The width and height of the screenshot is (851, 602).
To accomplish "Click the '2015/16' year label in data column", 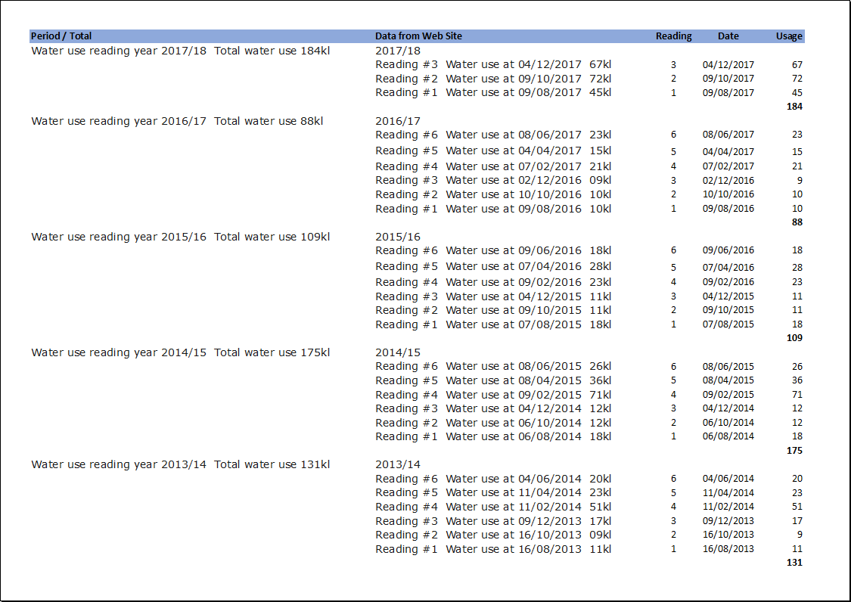I will [x=398, y=237].
